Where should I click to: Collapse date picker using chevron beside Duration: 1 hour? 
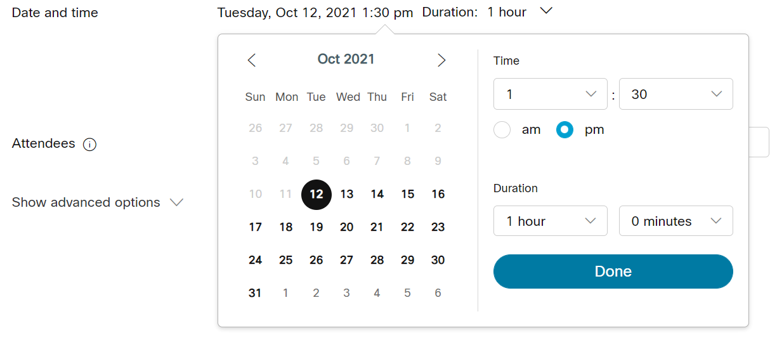coord(546,11)
